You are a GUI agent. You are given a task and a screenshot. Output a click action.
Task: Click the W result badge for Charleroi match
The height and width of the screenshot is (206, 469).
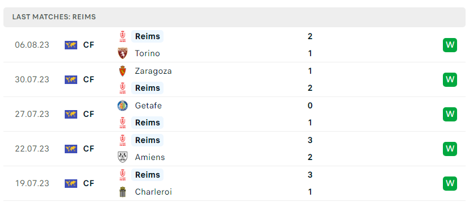[450, 183]
